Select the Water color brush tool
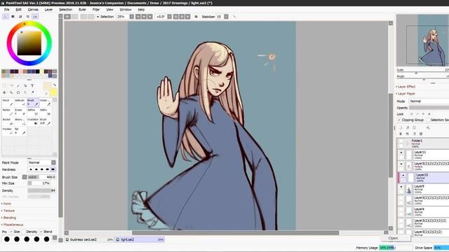This screenshot has width=449, height=252. pyautogui.click(x=45, y=103)
